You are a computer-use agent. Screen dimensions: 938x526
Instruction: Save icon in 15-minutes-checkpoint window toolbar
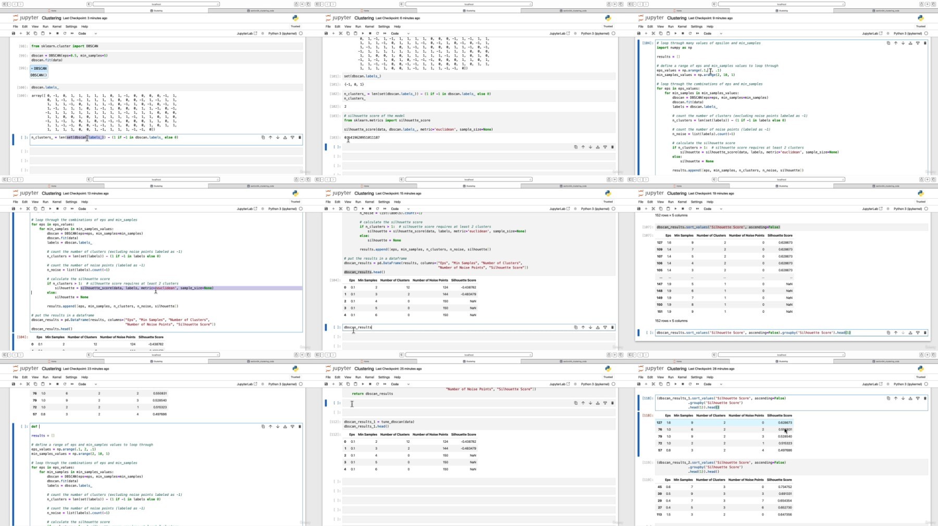pos(326,209)
